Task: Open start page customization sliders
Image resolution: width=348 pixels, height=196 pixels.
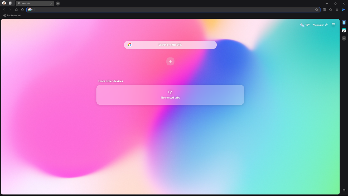Action: tap(333, 25)
